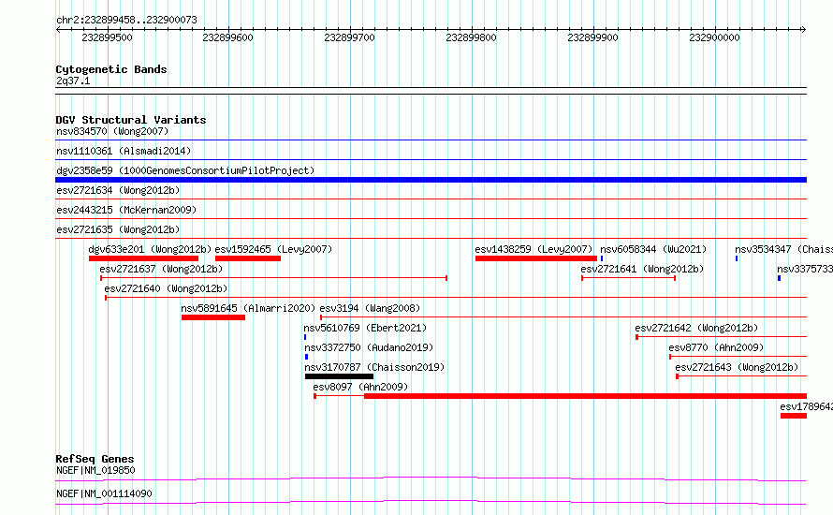Click ruler position 232900000
Viewport: 833px width, 515px height.
714,37
